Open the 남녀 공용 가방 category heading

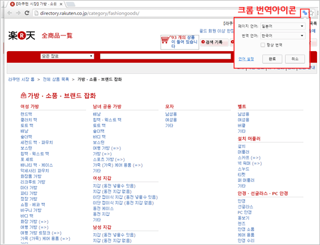(x=107, y=106)
